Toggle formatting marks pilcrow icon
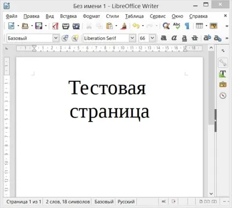This screenshot has height=208, width=232. [187, 26]
